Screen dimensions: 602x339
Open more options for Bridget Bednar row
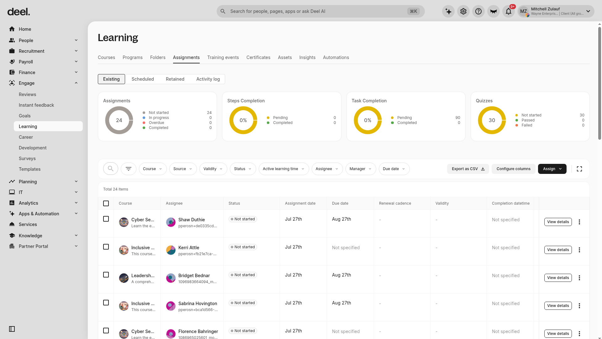tap(579, 278)
